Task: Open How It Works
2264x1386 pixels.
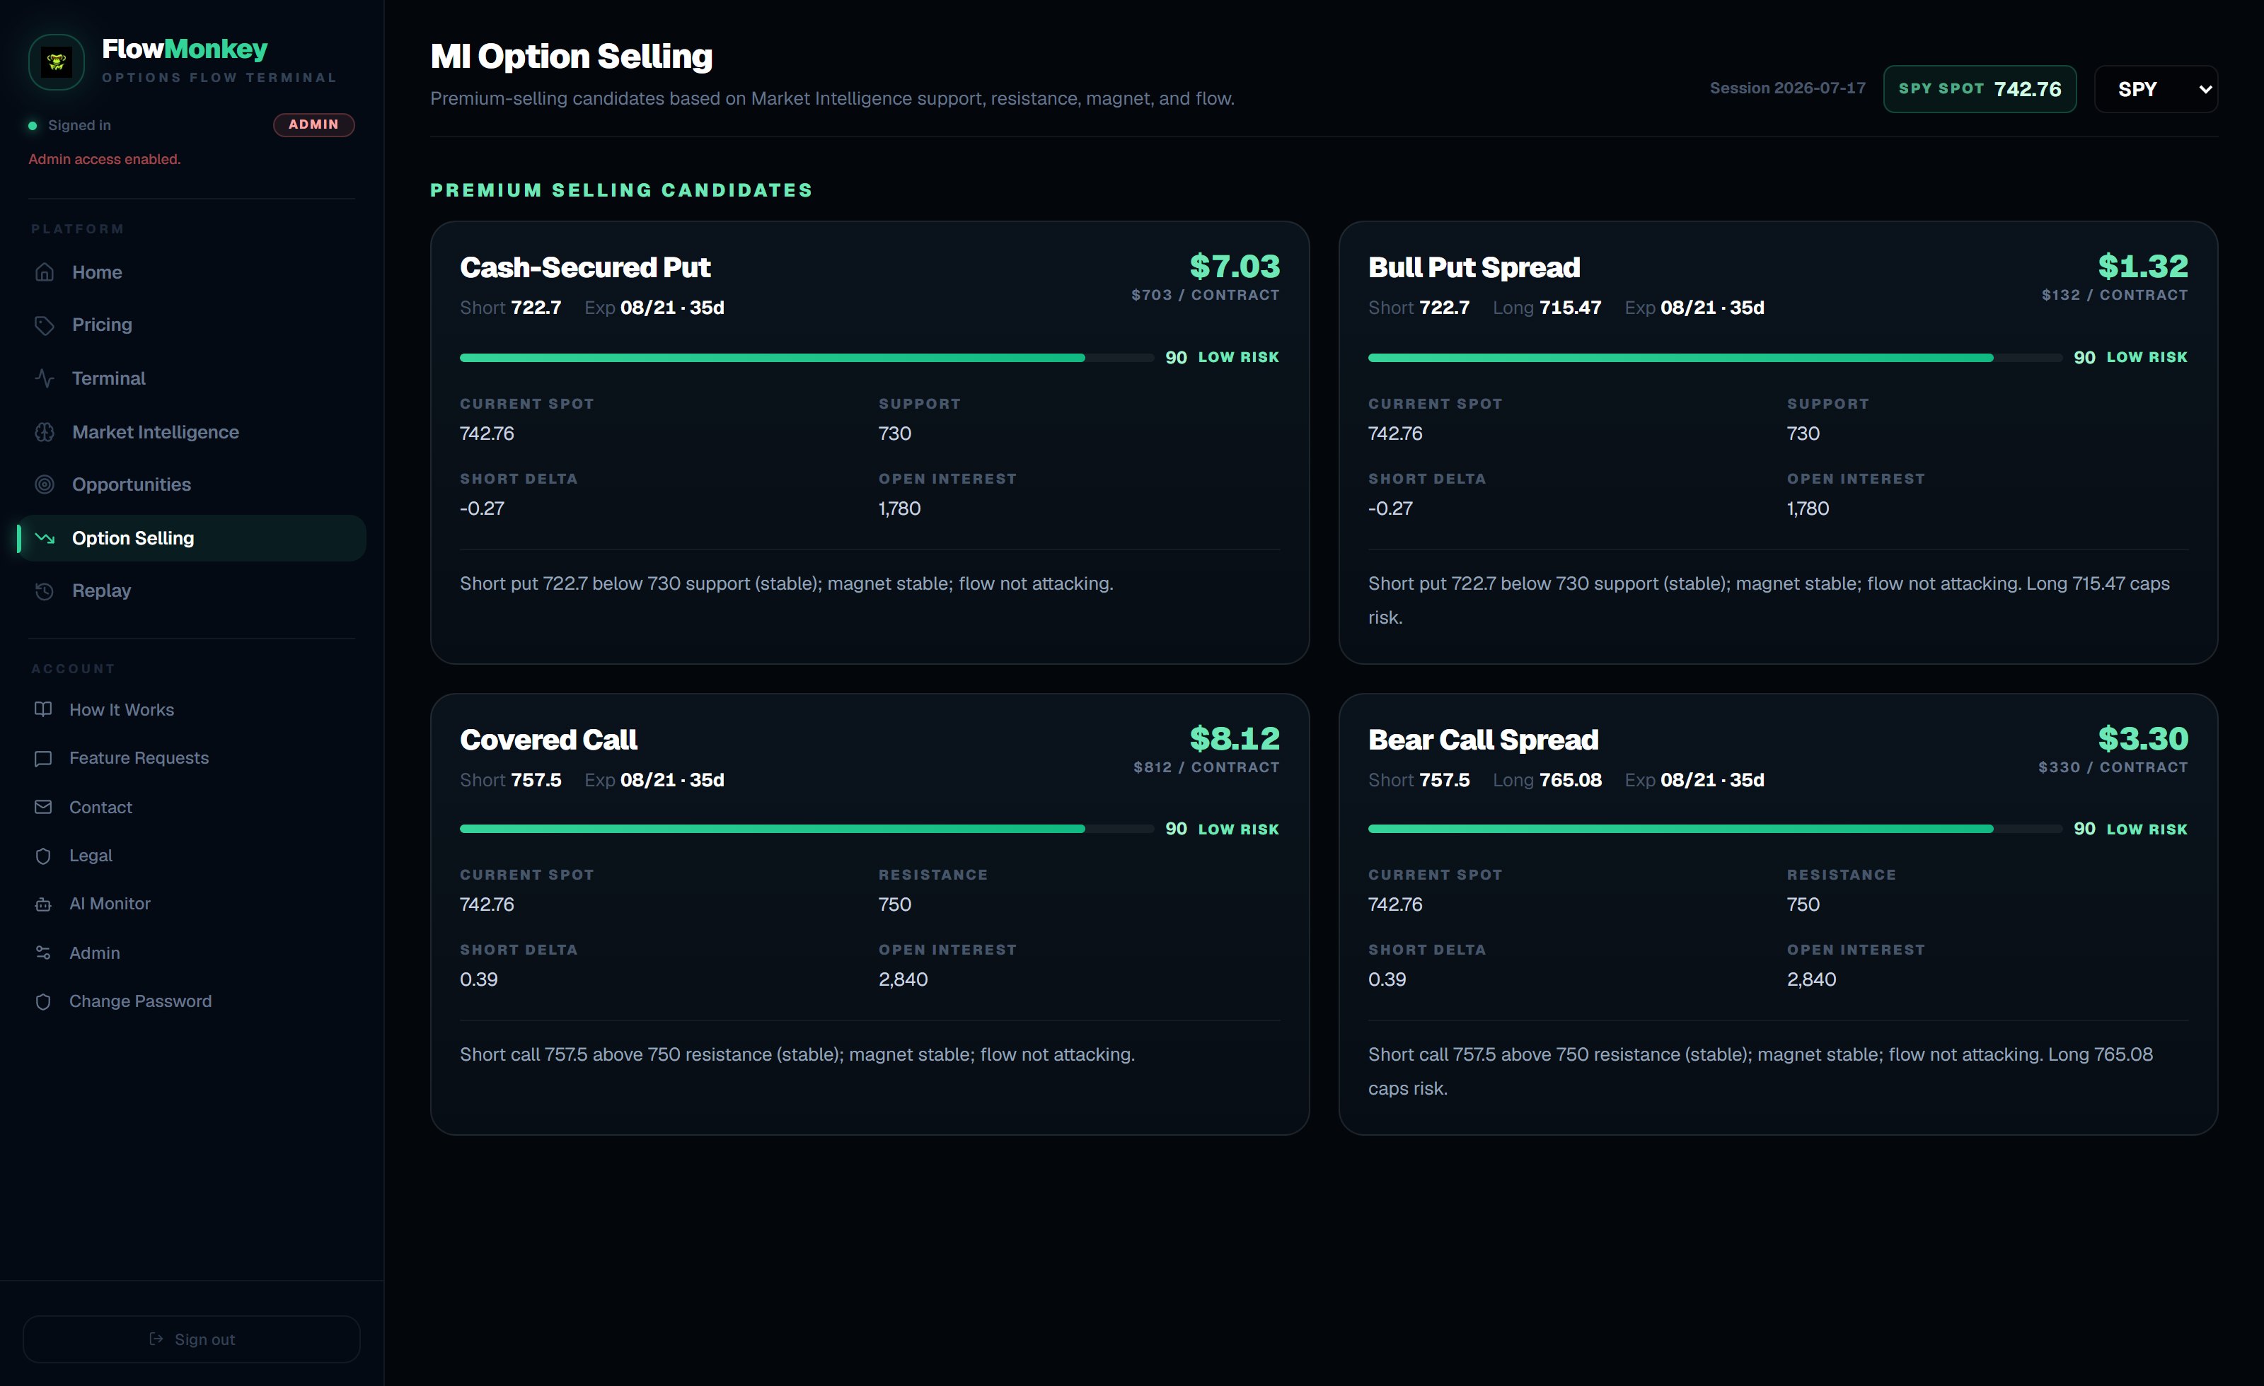Action: click(x=192, y=709)
